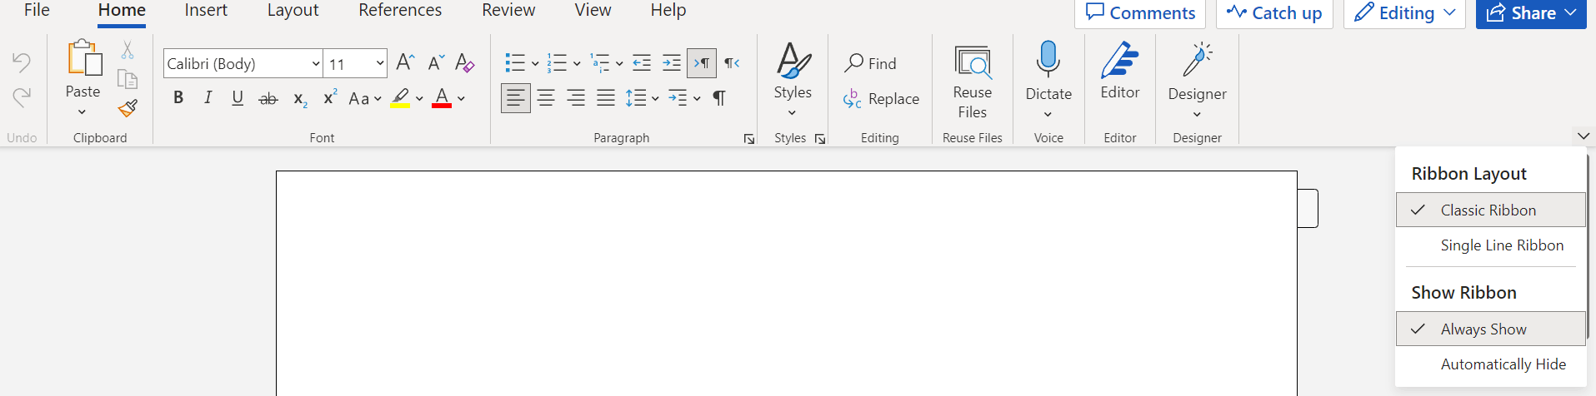The height and width of the screenshot is (396, 1596).
Task: Center align text
Action: pos(546,98)
